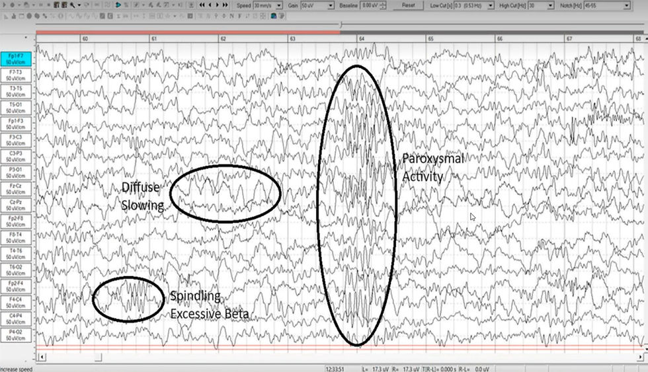Select the T6-O2 channel label
648x372 pixels.
[x=16, y=270]
